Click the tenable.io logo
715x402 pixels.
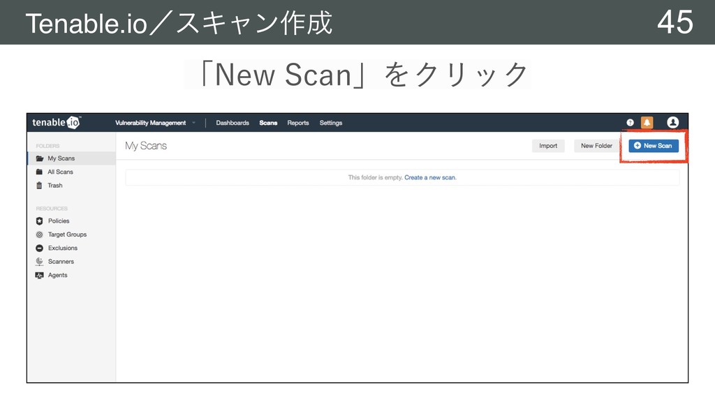tap(57, 122)
